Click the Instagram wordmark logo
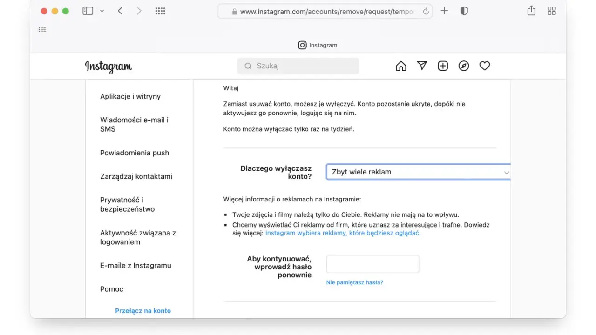This screenshot has height=335, width=596. tap(108, 67)
